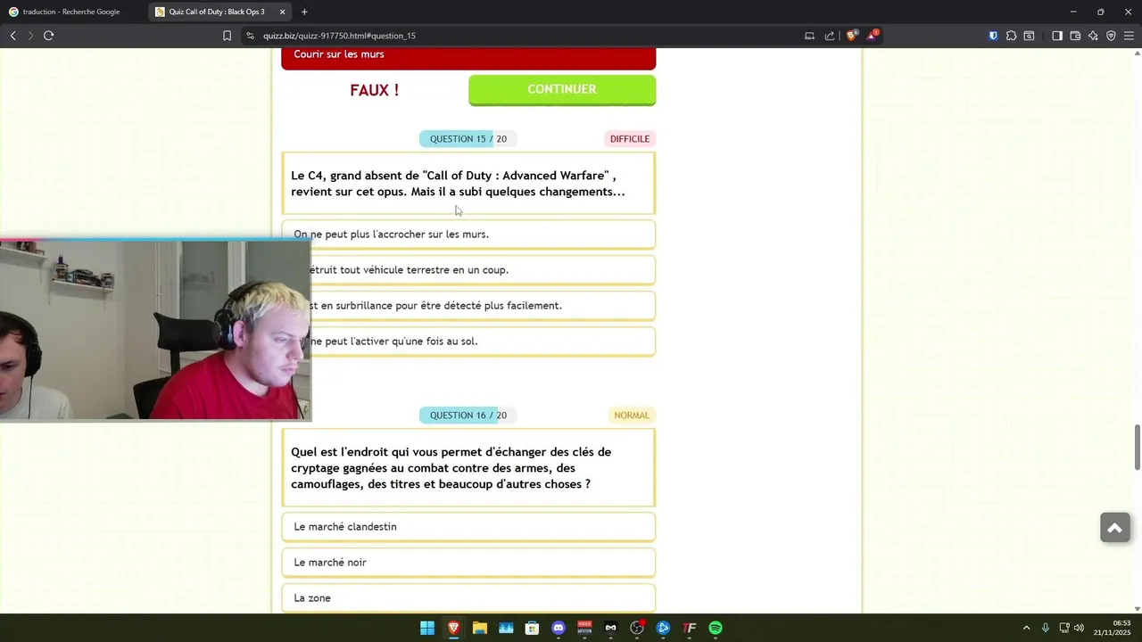Open the Photos app taskbar icon
The image size is (1142, 642).
[506, 628]
